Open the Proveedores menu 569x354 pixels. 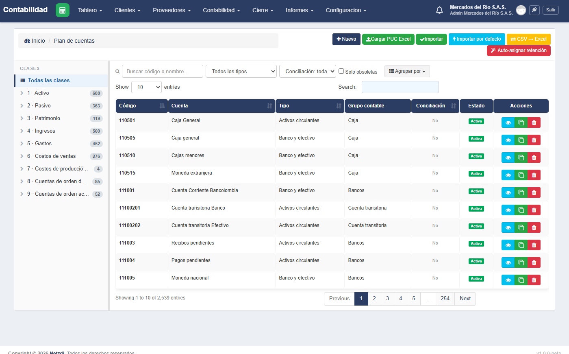[x=172, y=10]
